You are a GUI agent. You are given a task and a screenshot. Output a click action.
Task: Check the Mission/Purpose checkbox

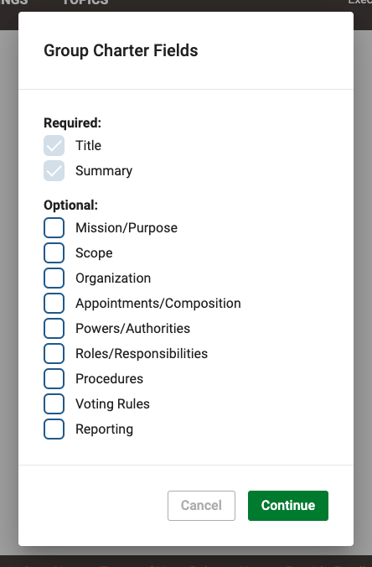point(54,228)
